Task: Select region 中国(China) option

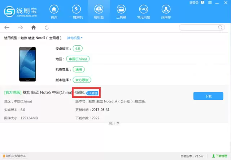Action: tap(78, 59)
